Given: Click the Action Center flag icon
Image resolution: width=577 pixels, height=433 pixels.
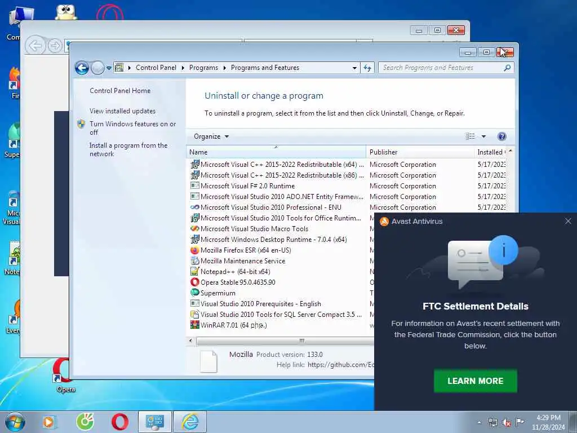Looking at the screenshot, I should [520, 422].
